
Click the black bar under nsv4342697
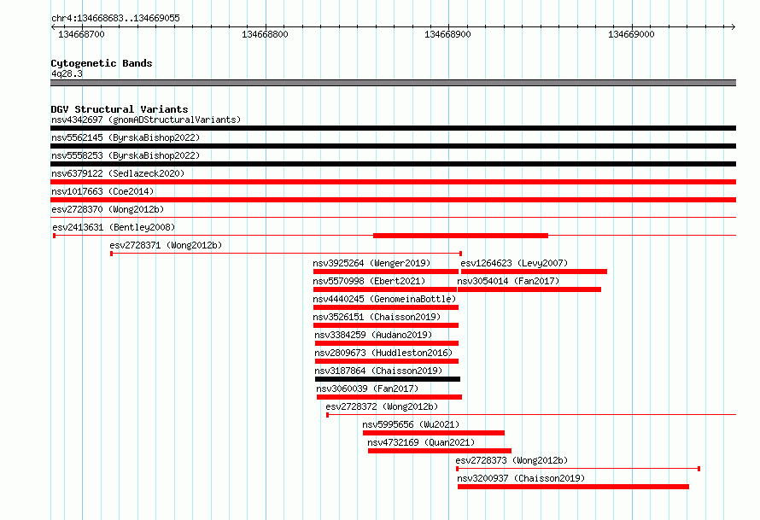[x=393, y=128]
